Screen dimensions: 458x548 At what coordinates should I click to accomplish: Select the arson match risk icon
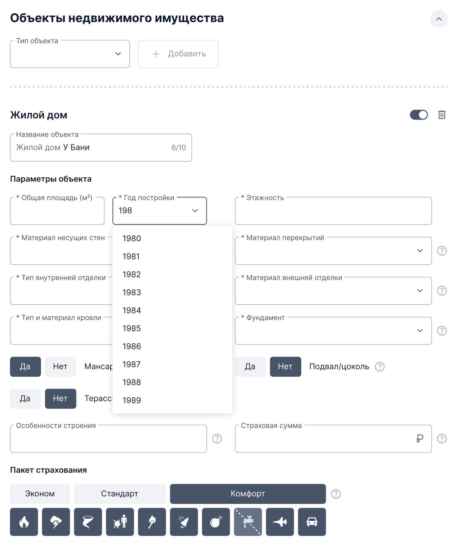(x=152, y=522)
